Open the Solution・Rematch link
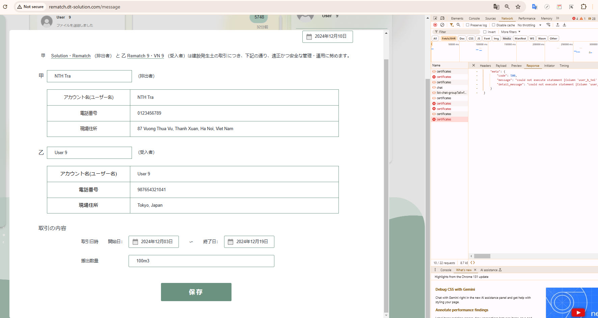The width and height of the screenshot is (598, 318). [71, 56]
